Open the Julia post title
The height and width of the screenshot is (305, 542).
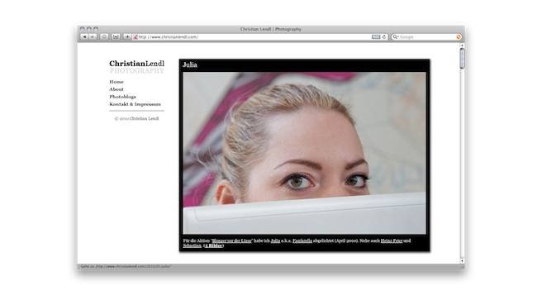coord(190,64)
